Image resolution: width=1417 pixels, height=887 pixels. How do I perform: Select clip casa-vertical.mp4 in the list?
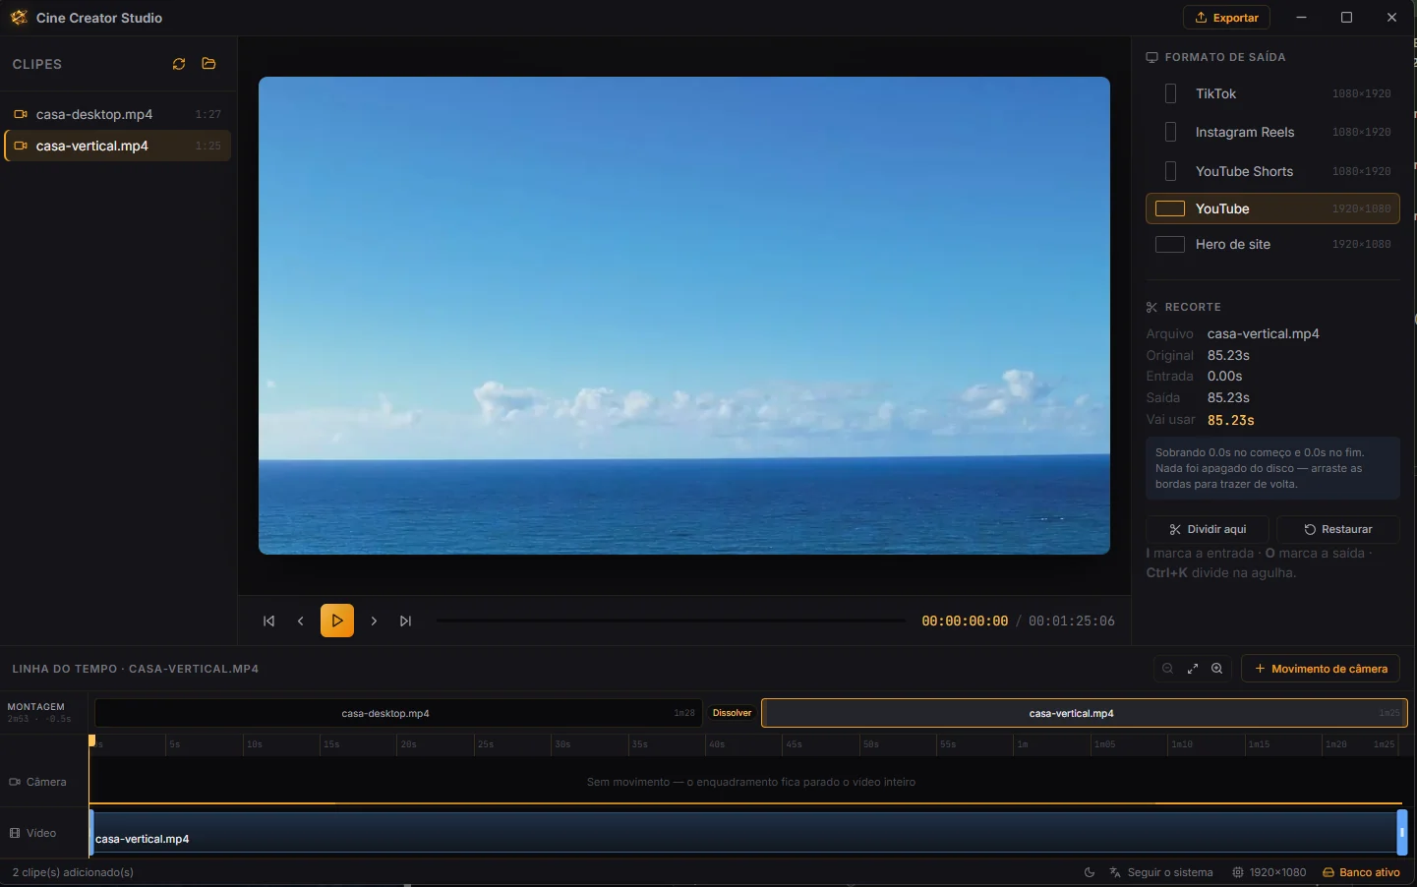click(118, 146)
